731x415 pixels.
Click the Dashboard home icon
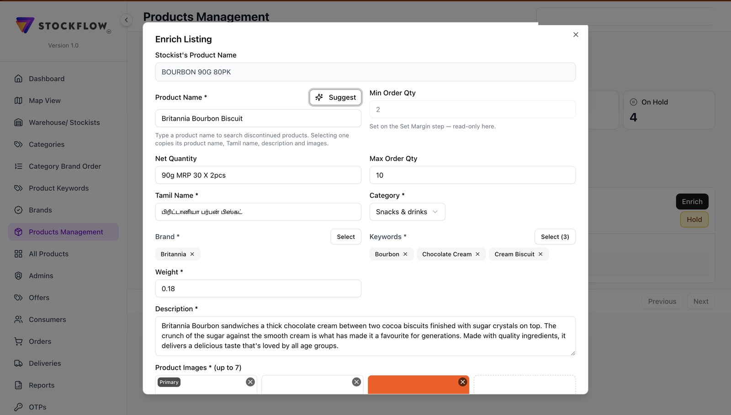18,79
